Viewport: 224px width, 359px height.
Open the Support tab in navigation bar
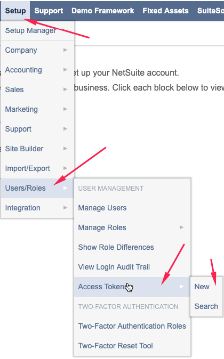[x=49, y=11]
